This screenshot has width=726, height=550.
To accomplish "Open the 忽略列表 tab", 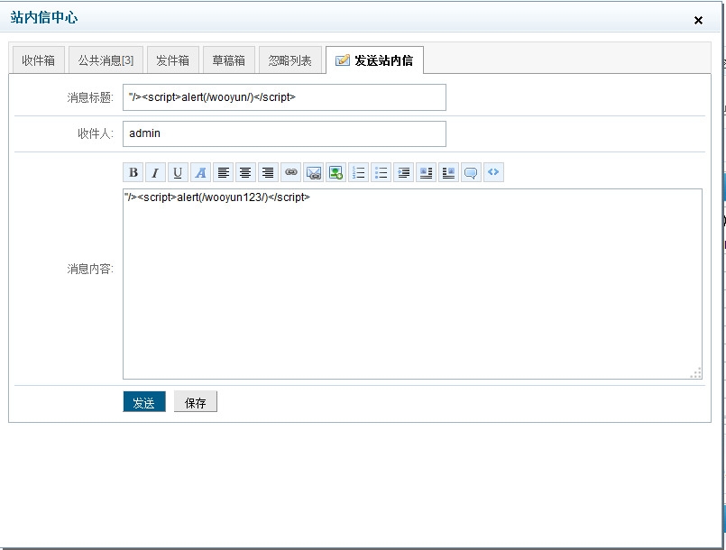I will tap(290, 60).
